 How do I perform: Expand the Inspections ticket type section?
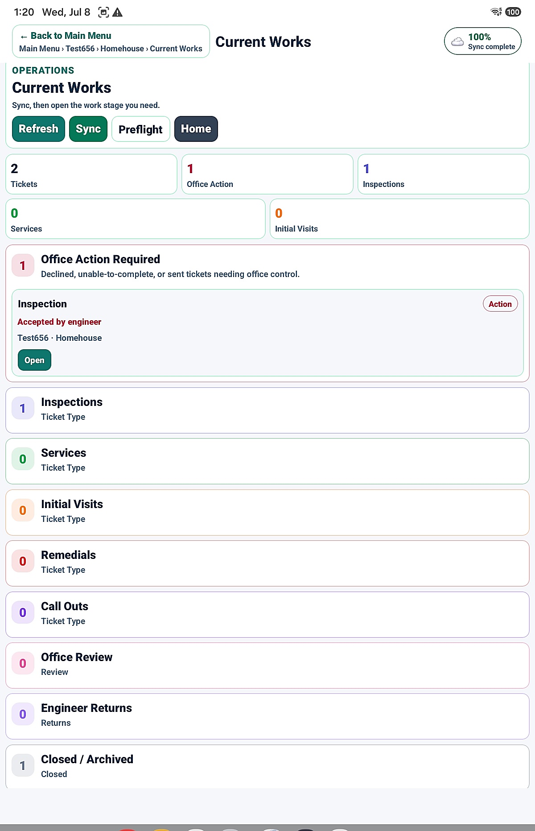(267, 410)
